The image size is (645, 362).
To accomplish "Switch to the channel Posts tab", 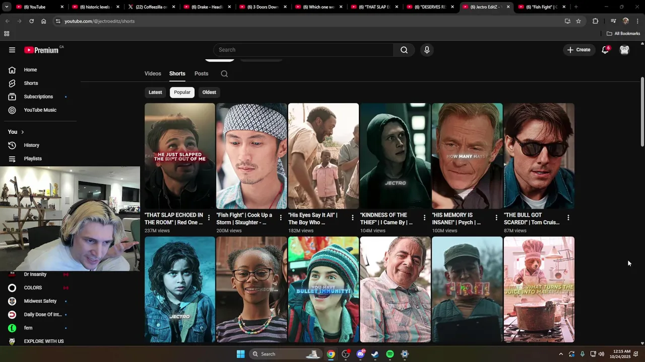I will [201, 73].
